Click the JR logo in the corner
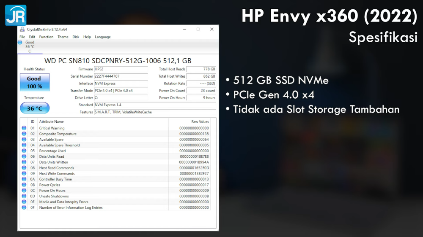The width and height of the screenshot is (423, 237). coord(16,16)
